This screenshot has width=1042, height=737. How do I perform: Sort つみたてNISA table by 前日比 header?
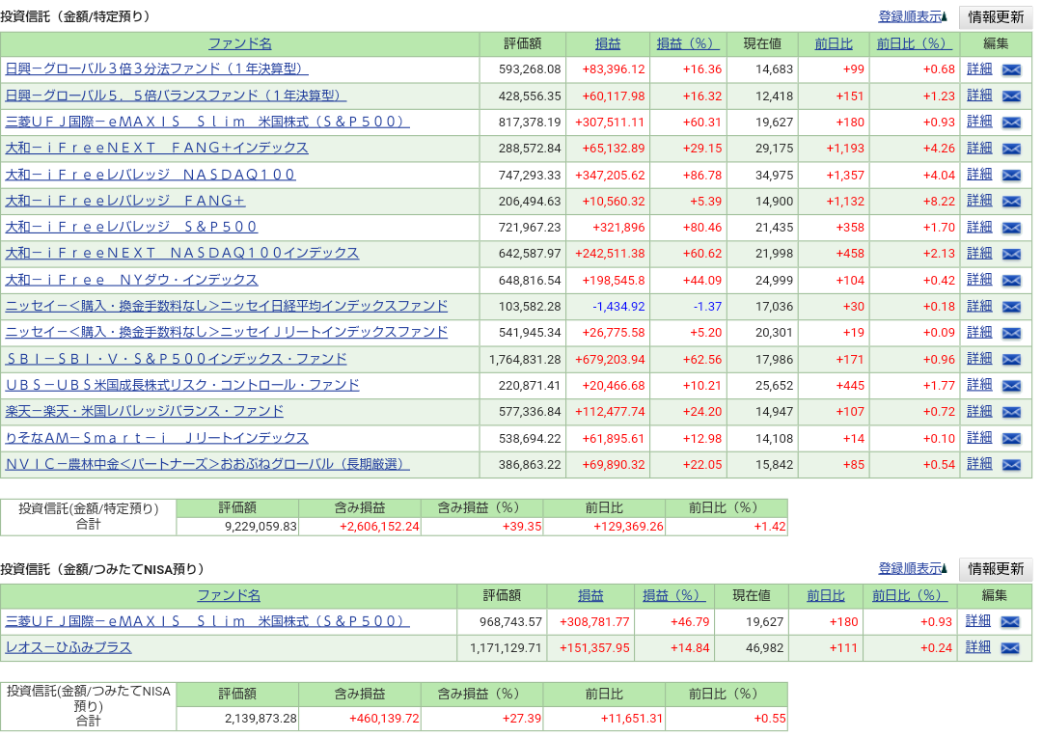(825, 595)
